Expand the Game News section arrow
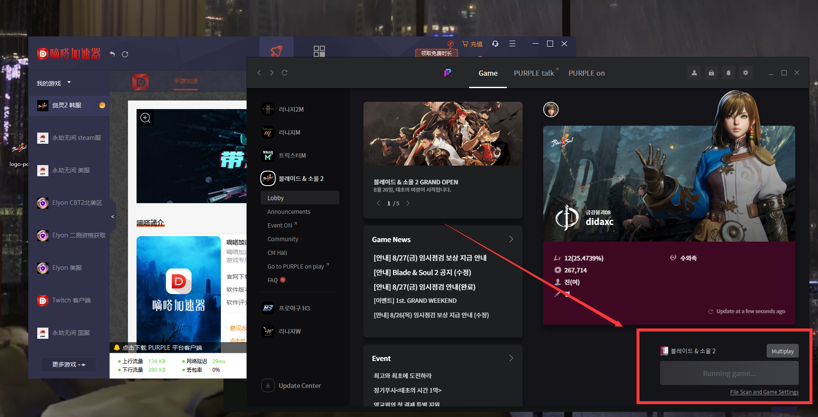The image size is (818, 417). click(x=511, y=239)
